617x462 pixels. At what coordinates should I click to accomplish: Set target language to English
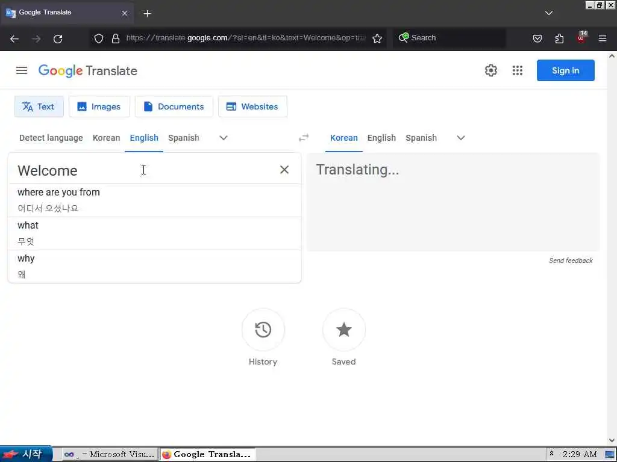click(381, 138)
